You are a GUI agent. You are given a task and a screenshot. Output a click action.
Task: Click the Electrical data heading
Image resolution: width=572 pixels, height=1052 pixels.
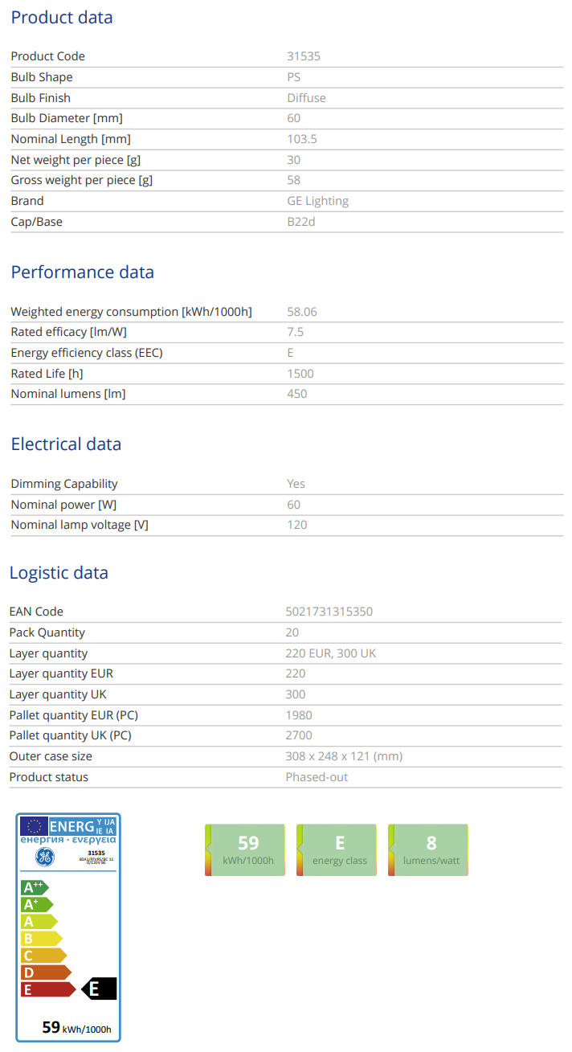[x=66, y=444]
